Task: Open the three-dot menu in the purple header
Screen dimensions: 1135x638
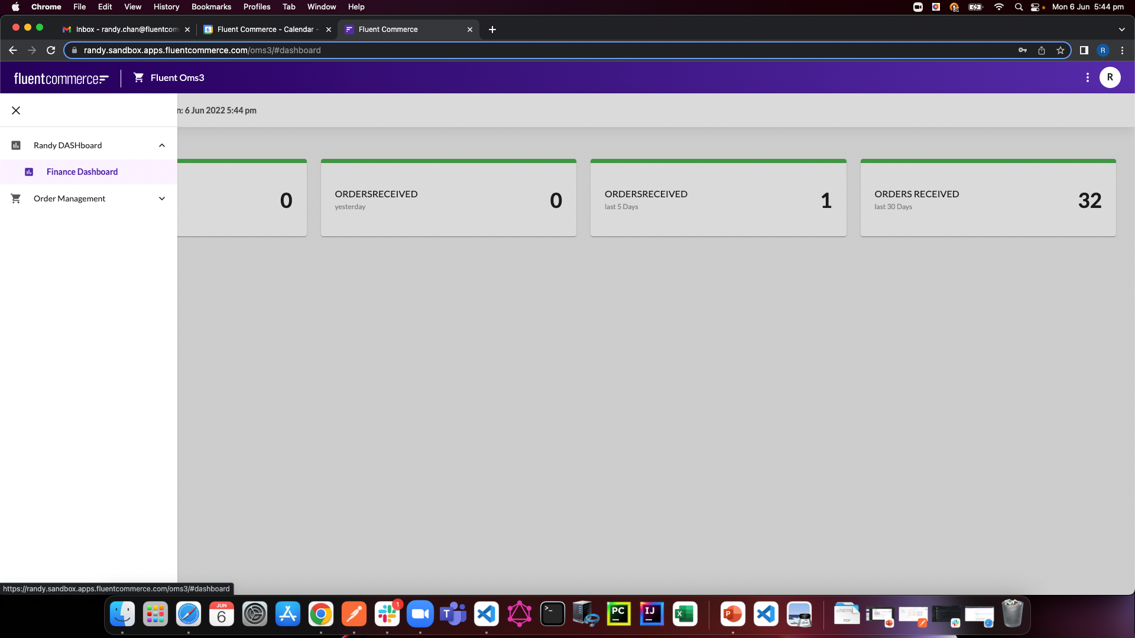Action: click(x=1087, y=77)
